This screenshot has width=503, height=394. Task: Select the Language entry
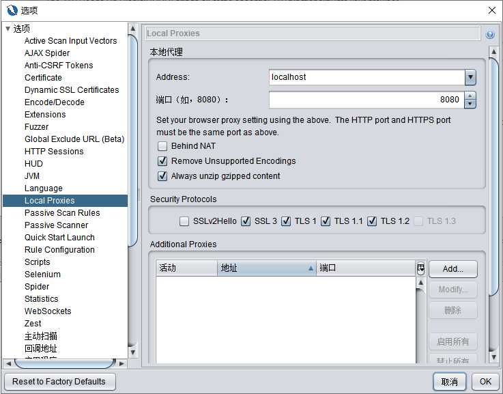click(44, 188)
